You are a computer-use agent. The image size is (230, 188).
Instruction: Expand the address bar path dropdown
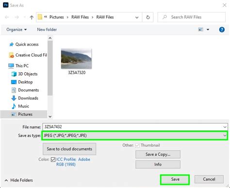pos(137,17)
